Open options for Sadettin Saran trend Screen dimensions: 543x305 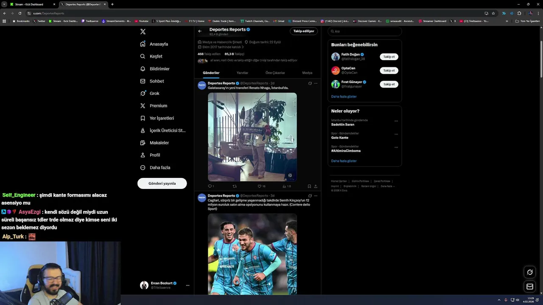pyautogui.click(x=396, y=121)
